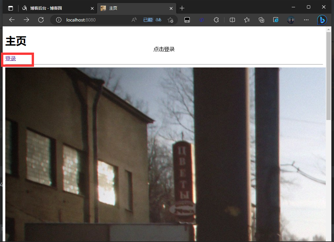This screenshot has height=242, width=334.
Task: Click the 主页 heading
Action: 16,41
